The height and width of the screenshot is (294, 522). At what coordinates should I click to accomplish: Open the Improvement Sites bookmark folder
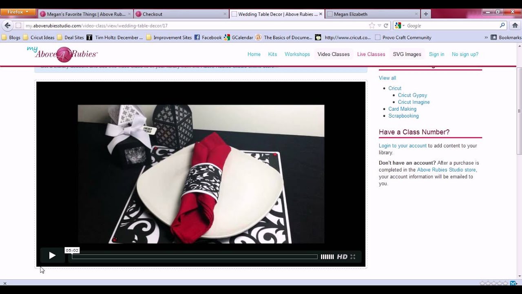coord(169,37)
